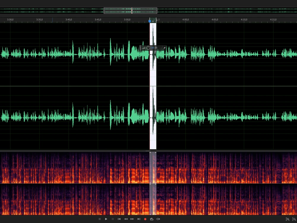
Task: Click the overview navigator left handle
Action: (104, 10)
